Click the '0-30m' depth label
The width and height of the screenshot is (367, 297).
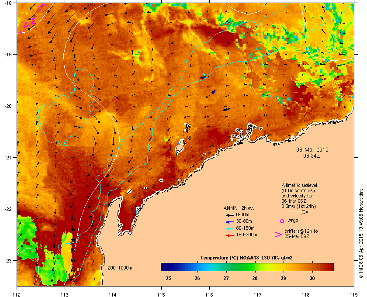pos(242,214)
